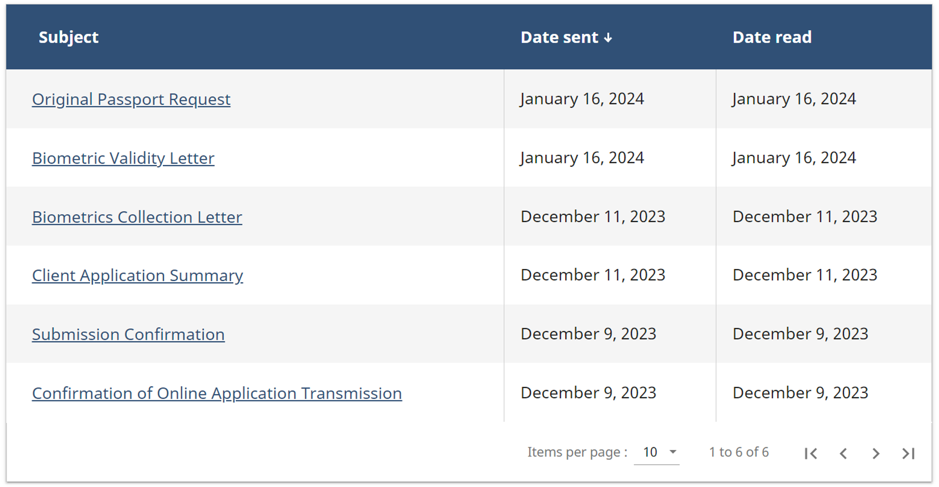Open the items per page dropdown

click(x=656, y=452)
